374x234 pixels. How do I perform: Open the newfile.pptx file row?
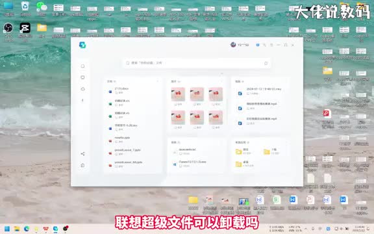[133, 140]
